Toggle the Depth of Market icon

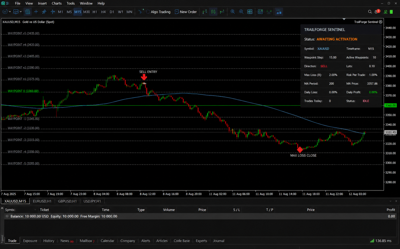pos(279,12)
